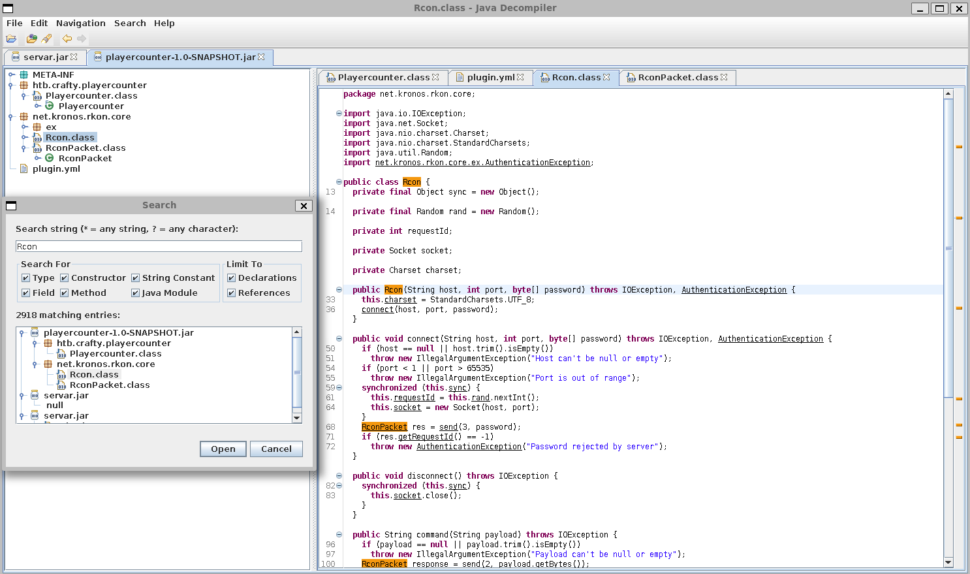This screenshot has height=574, width=970.
Task: Expand the ex package node
Action: point(24,127)
